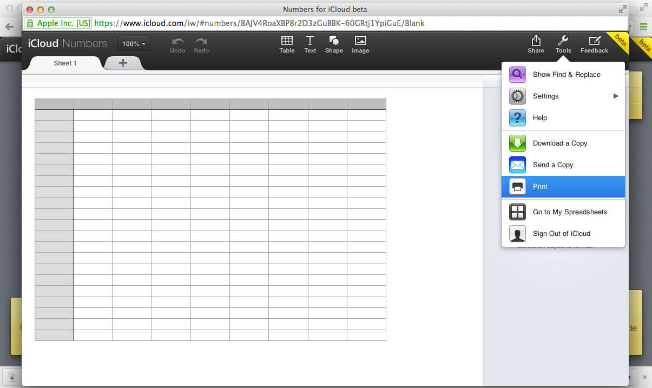This screenshot has width=652, height=388.
Task: Choose Download a Copy
Action: (559, 143)
